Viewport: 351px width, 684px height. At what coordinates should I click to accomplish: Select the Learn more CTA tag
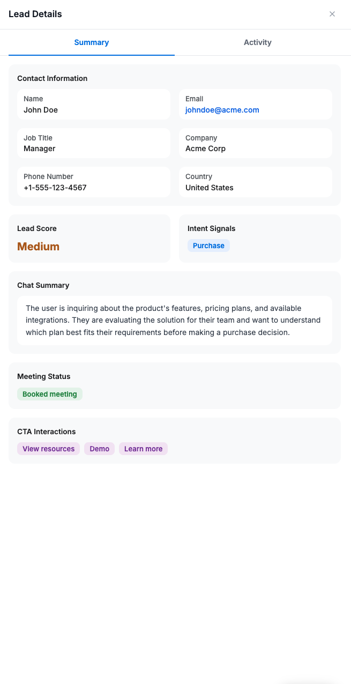(x=144, y=449)
